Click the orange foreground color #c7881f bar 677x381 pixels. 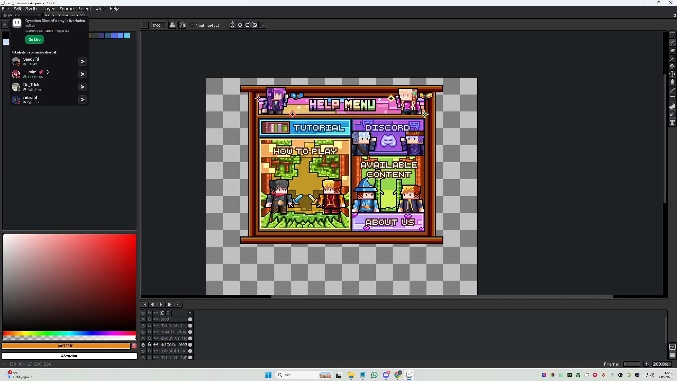point(66,346)
